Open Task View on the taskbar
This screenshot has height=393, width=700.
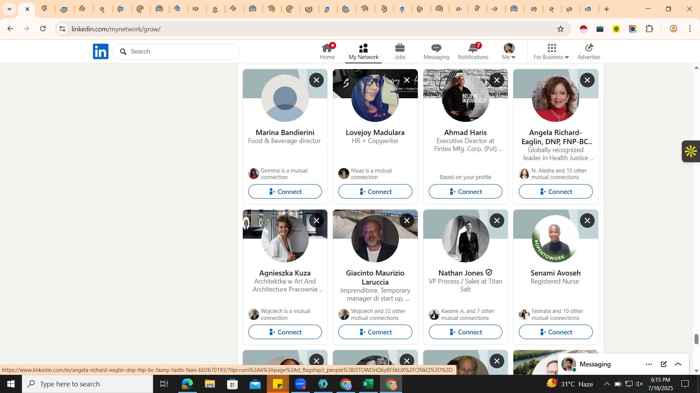pos(164,384)
